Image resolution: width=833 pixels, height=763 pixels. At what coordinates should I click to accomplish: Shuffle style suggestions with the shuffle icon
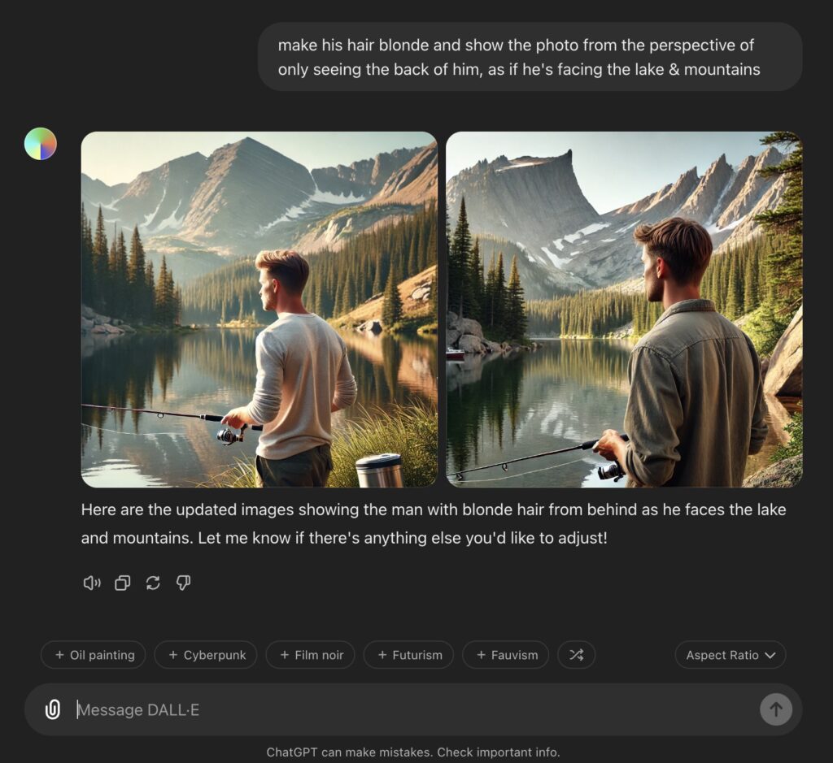coord(577,655)
